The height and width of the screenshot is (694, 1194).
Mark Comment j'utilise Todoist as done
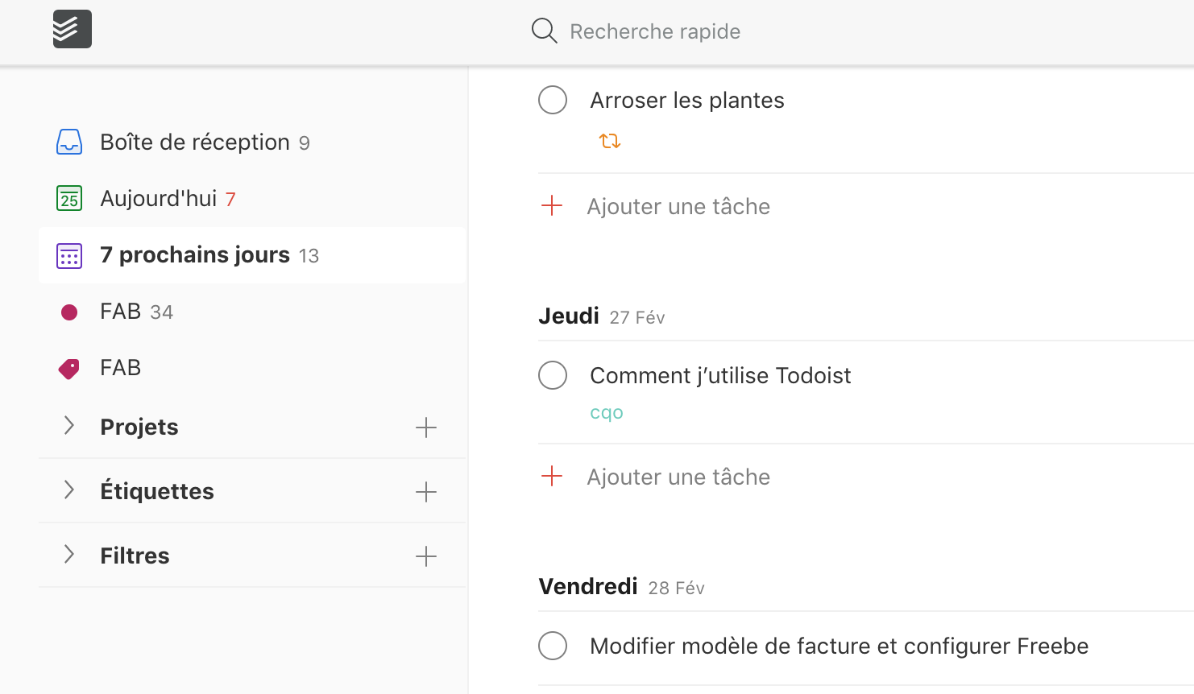(x=553, y=375)
